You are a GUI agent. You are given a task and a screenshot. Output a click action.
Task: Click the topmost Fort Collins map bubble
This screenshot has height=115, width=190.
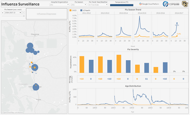coord(30,46)
